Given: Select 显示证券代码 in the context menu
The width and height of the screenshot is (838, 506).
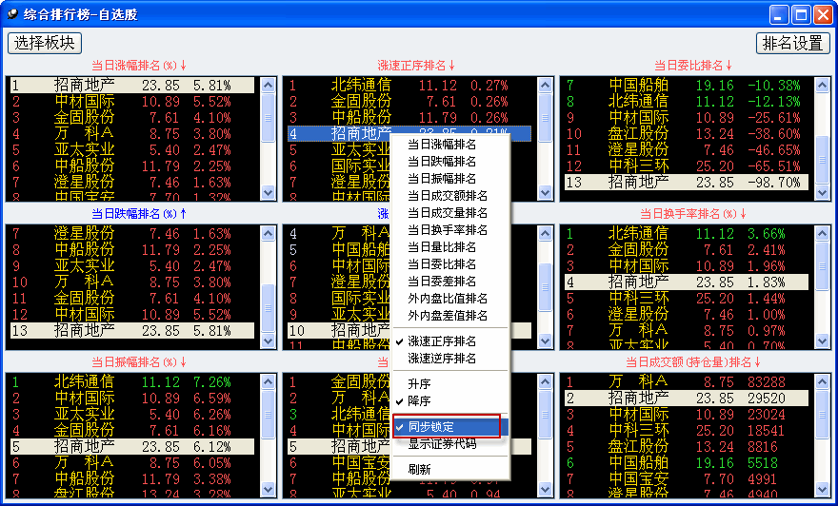Looking at the screenshot, I should pos(442,444).
